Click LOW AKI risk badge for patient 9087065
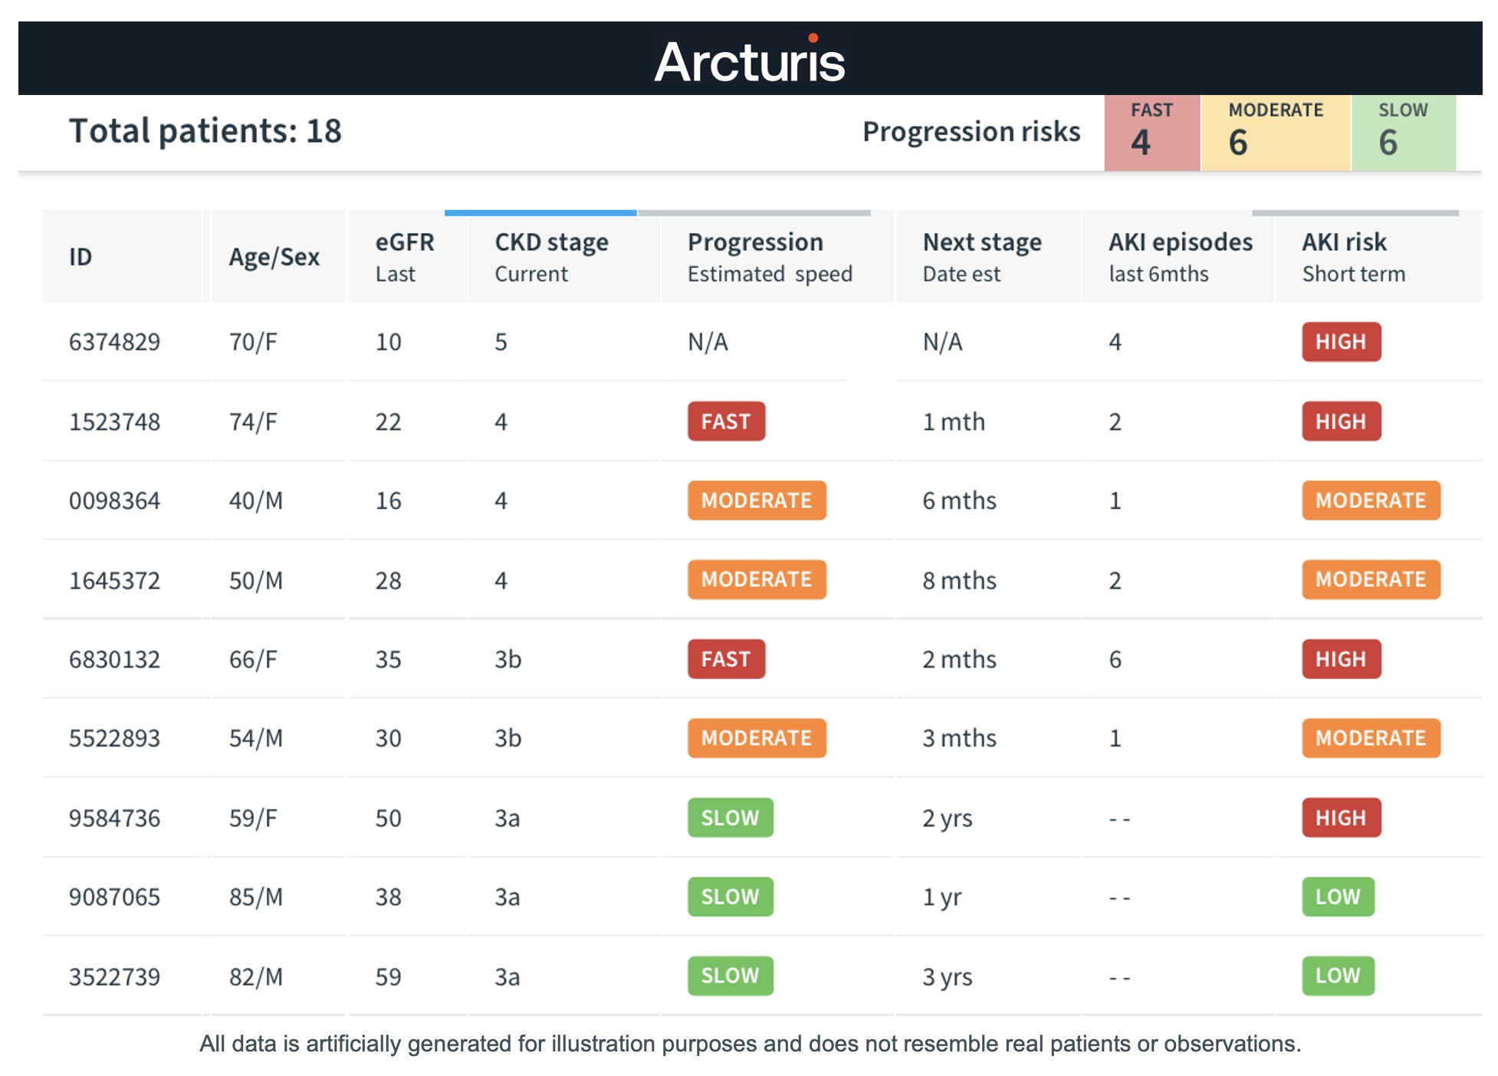This screenshot has width=1498, height=1076. pyautogui.click(x=1338, y=897)
